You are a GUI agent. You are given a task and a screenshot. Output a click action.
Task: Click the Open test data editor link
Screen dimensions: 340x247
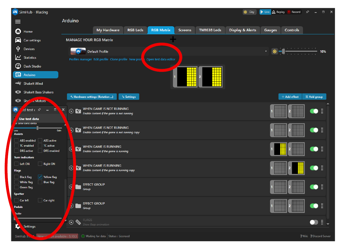coord(161,59)
